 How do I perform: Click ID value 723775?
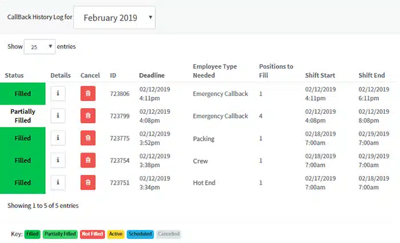pyautogui.click(x=119, y=138)
